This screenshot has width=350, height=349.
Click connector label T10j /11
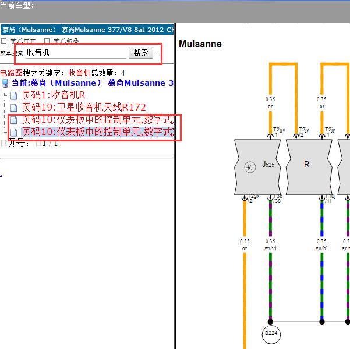(x=330, y=198)
